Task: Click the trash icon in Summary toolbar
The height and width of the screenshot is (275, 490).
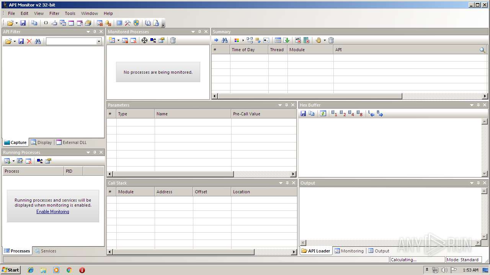Action: 331,40
